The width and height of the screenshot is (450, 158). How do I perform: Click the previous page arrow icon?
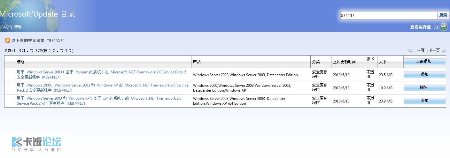[x=410, y=51]
